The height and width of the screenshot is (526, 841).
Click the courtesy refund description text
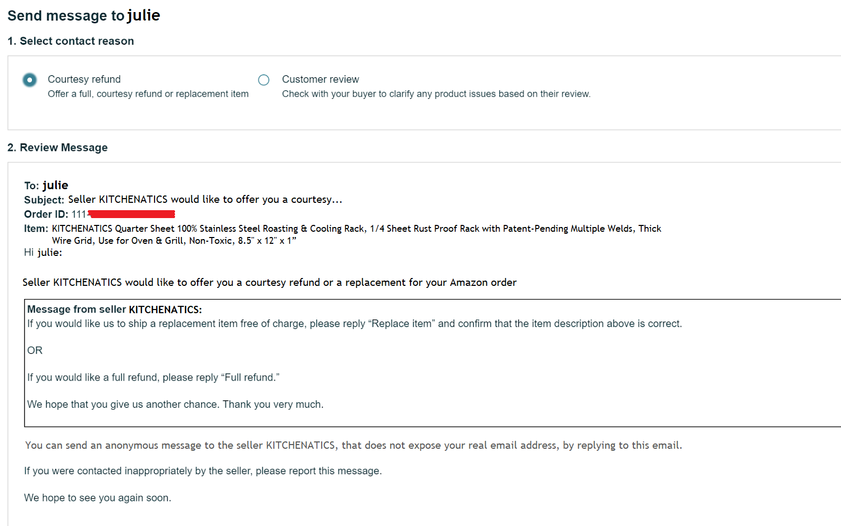click(x=148, y=94)
